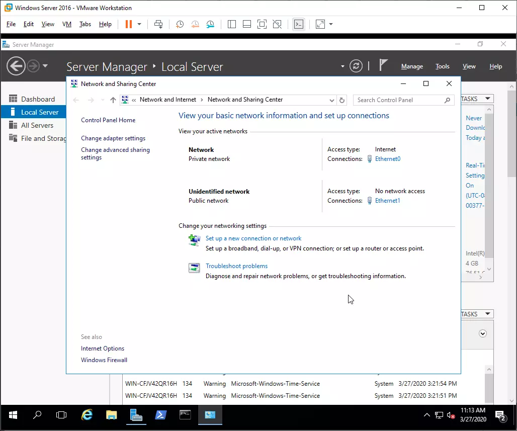Screen dimensions: 517x431
Task: Toggle the thumbnail bar view icon
Action: (x=246, y=24)
